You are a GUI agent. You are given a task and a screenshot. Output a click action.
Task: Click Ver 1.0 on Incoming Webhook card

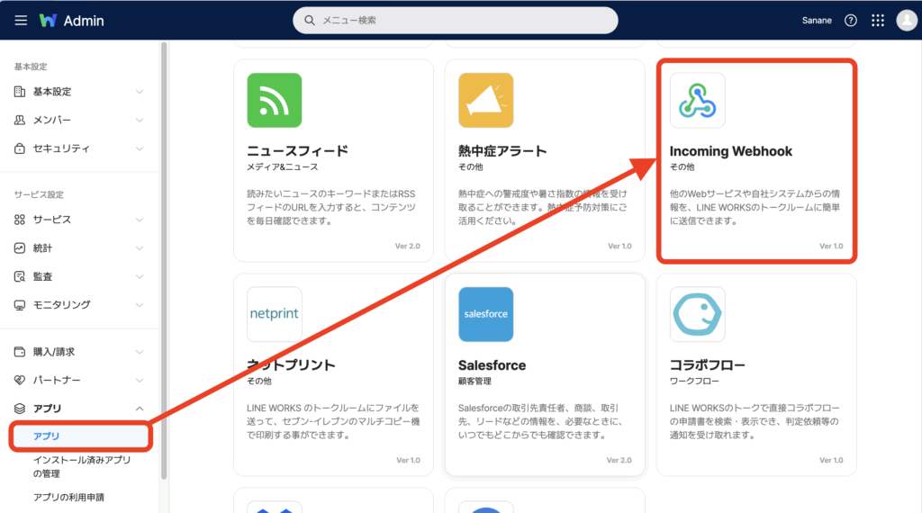pos(831,247)
